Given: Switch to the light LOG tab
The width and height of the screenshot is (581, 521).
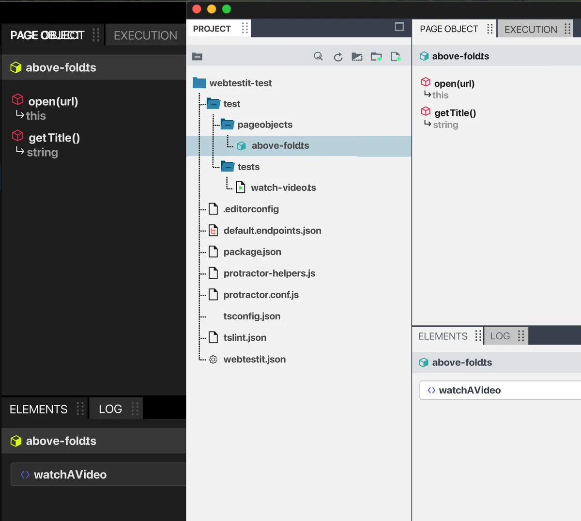Looking at the screenshot, I should click(x=500, y=336).
